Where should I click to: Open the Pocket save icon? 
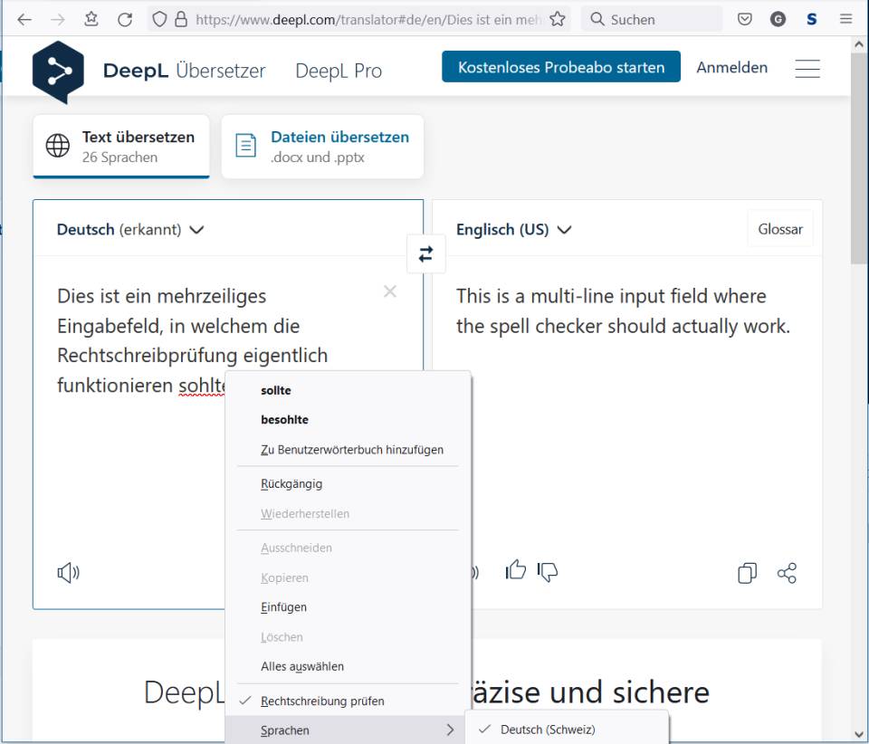click(x=745, y=20)
